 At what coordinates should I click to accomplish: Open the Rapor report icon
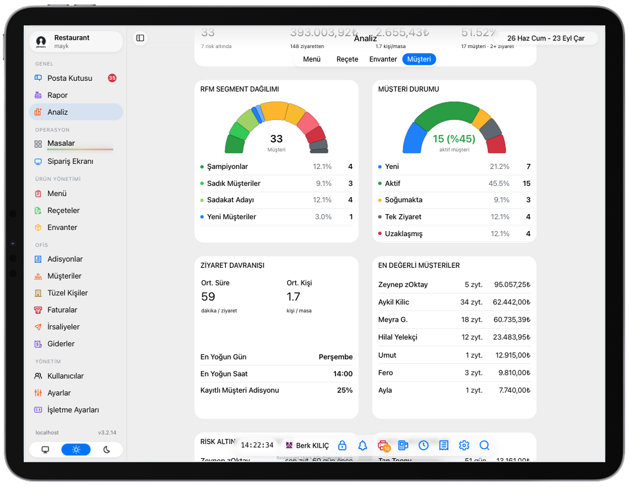click(38, 95)
